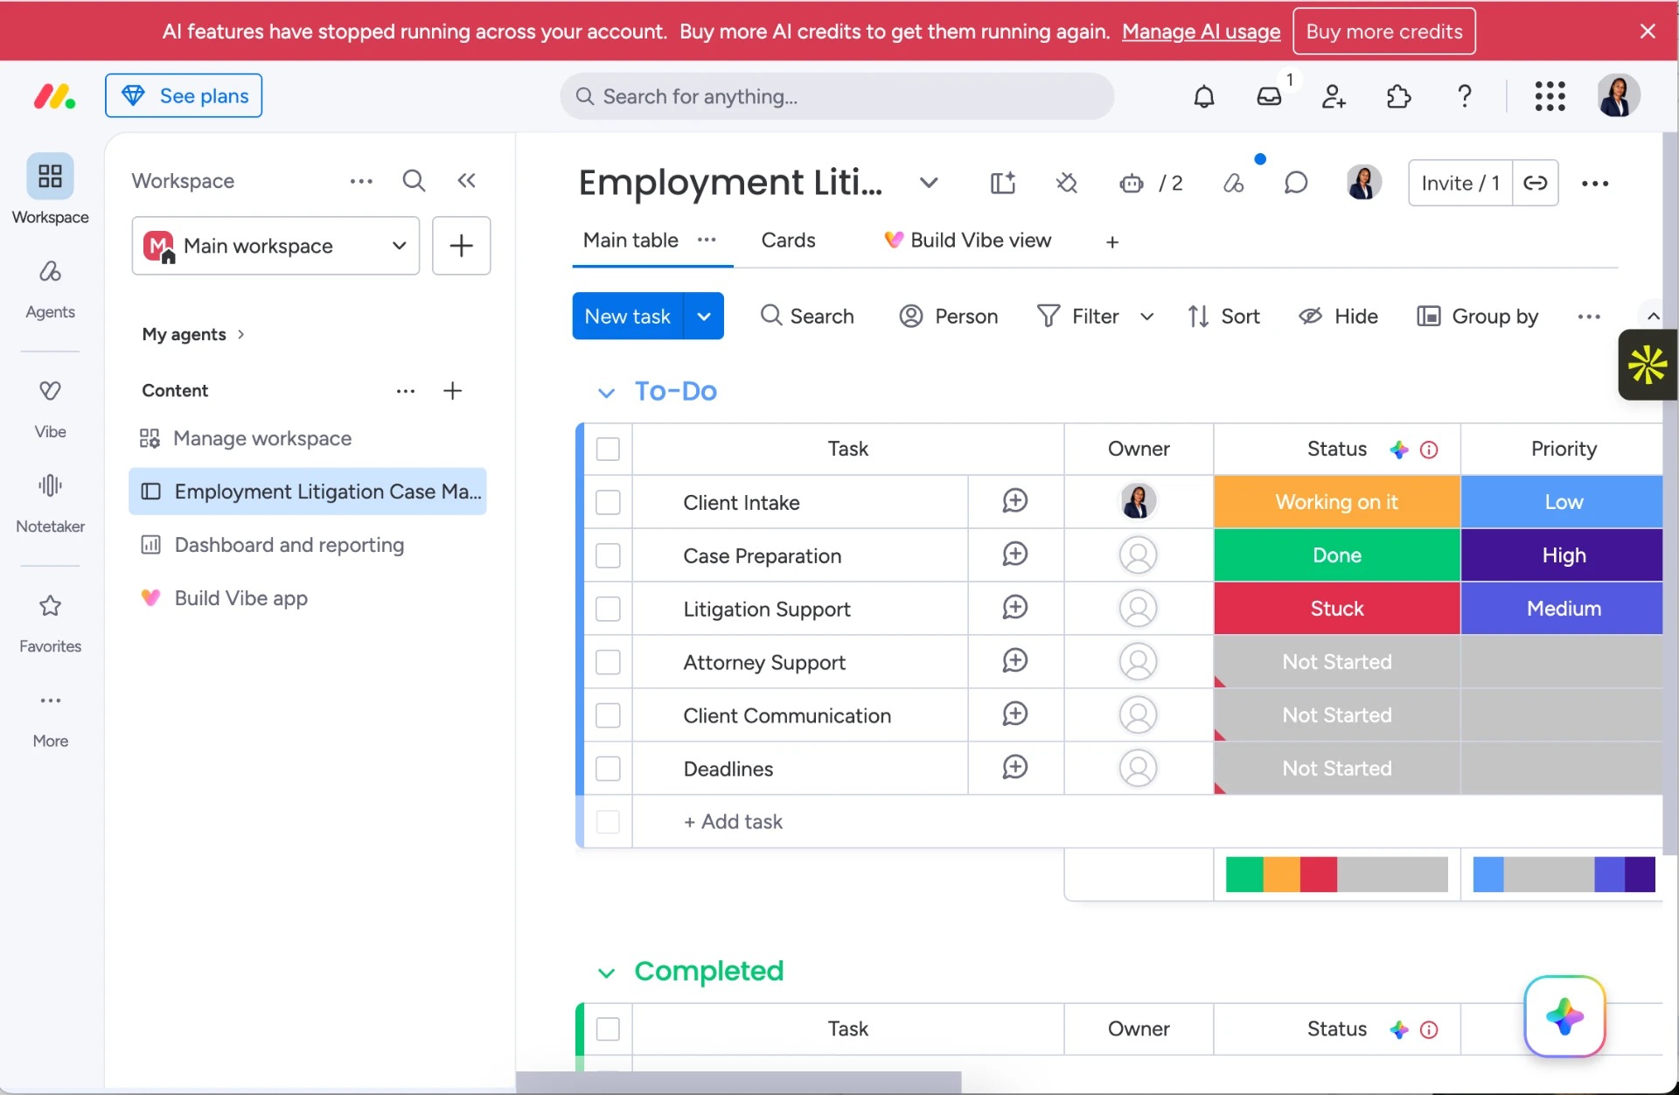Image resolution: width=1679 pixels, height=1095 pixels.
Task: Copy board link via link icon
Action: point(1536,183)
